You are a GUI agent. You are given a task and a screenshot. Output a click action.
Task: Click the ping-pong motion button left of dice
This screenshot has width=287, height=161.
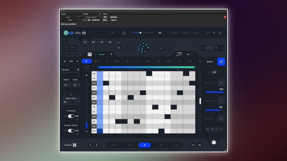point(132,48)
